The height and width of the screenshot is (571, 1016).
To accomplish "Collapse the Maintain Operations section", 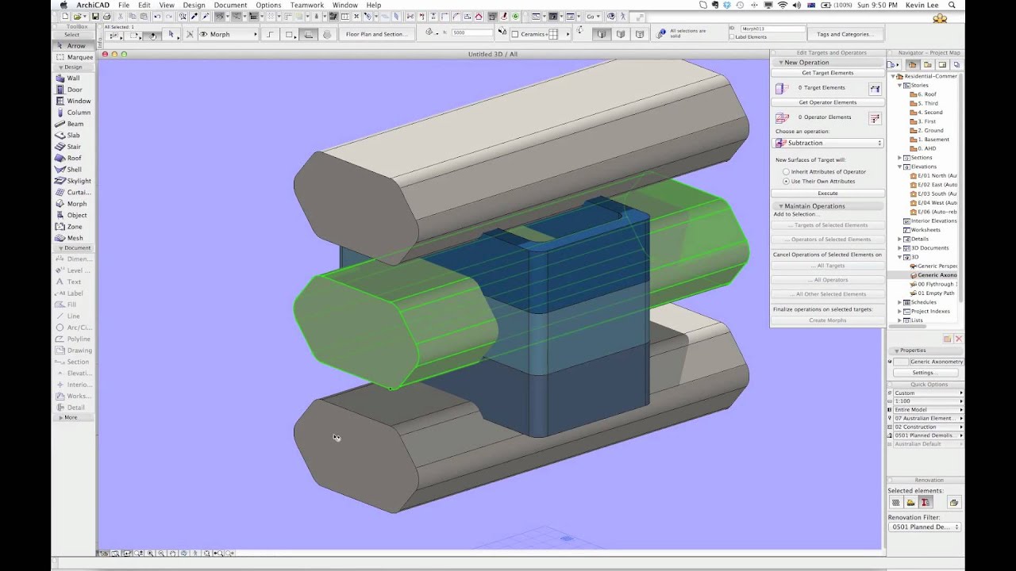I will click(781, 206).
